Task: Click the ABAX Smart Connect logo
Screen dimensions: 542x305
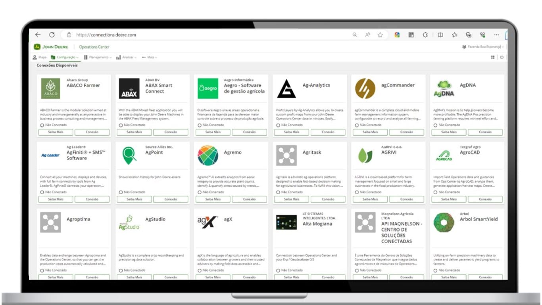Action: (x=129, y=89)
